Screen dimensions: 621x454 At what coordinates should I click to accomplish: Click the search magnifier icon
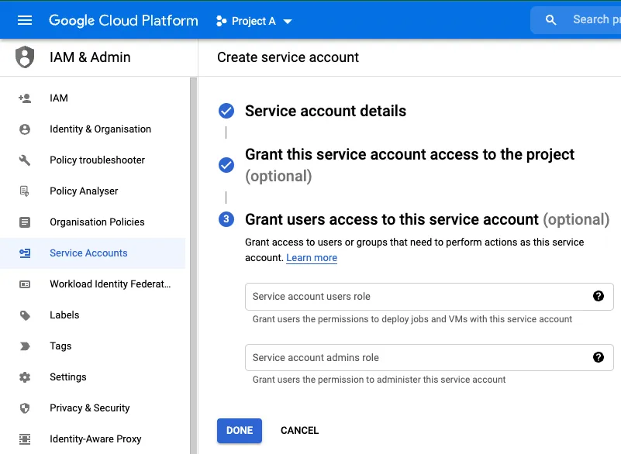pyautogui.click(x=550, y=20)
